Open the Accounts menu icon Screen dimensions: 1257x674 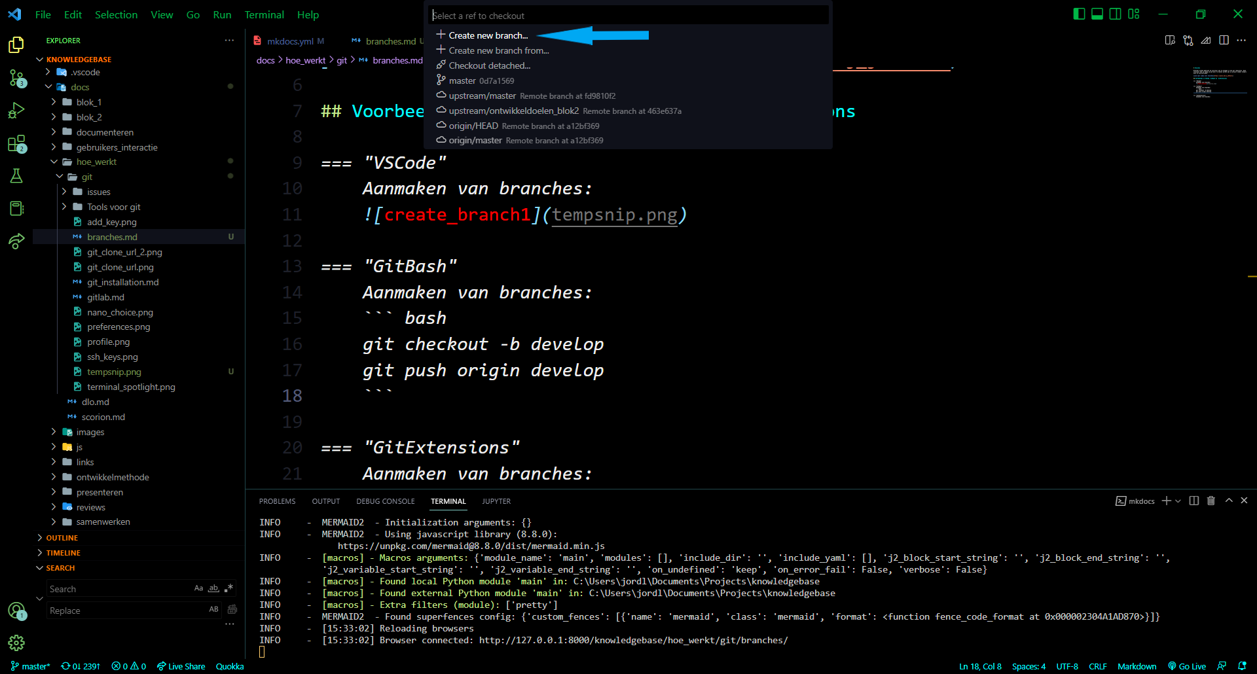[x=16, y=611]
